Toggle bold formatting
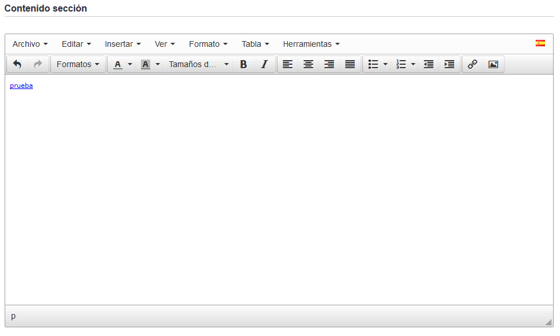The width and height of the screenshot is (560, 336). click(243, 64)
